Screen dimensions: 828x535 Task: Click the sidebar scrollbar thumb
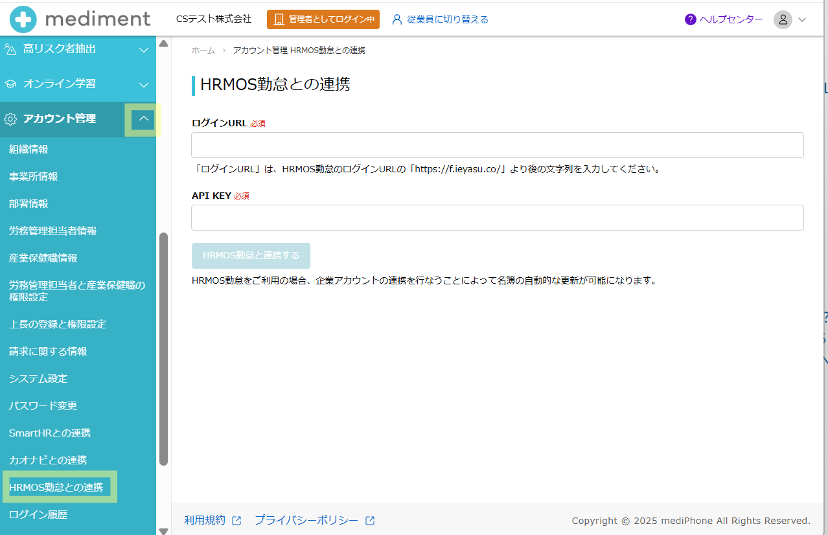point(163,348)
